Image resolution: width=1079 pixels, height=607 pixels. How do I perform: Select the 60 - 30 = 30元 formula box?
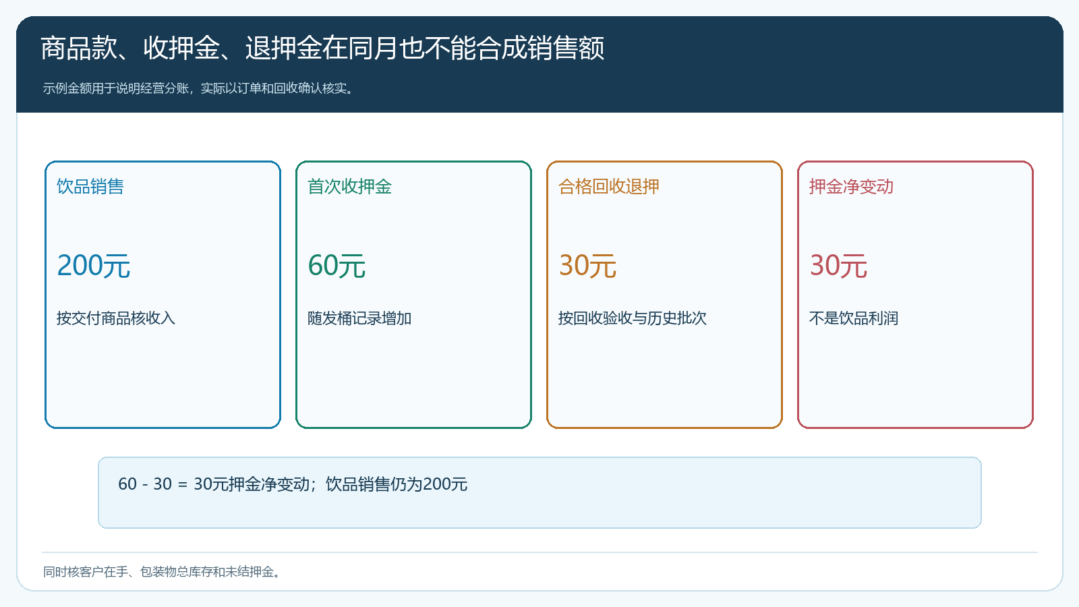[539, 492]
